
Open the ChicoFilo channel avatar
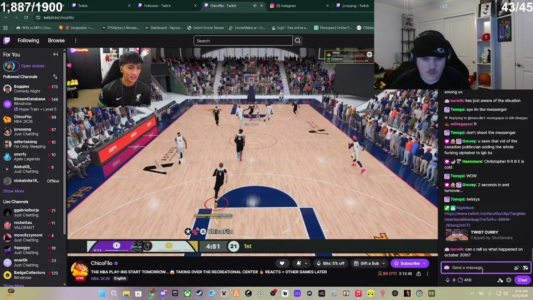pyautogui.click(x=79, y=270)
